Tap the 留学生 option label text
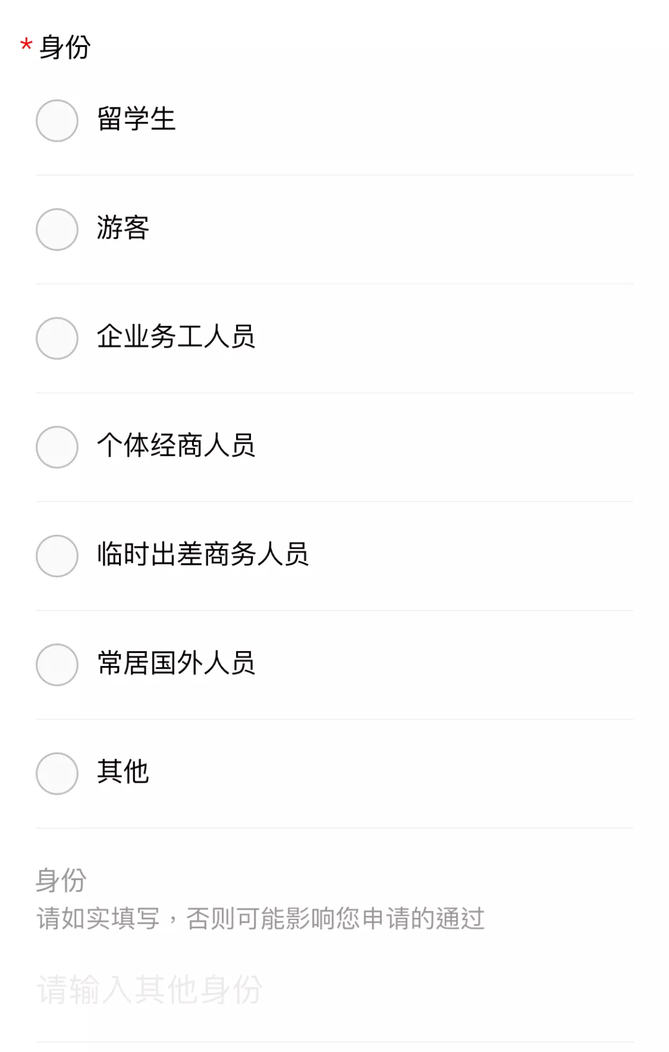 (x=136, y=119)
